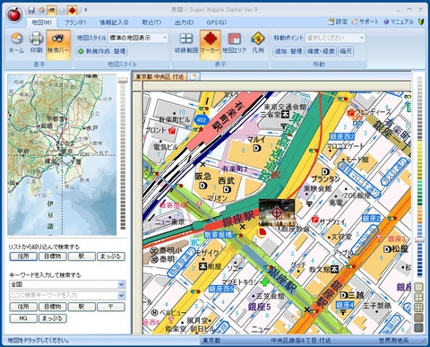Click the green-yellow beginner mark icon
The width and height of the screenshot is (430, 347).
(x=421, y=22)
